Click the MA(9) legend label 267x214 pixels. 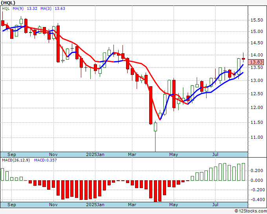pyautogui.click(x=18, y=9)
